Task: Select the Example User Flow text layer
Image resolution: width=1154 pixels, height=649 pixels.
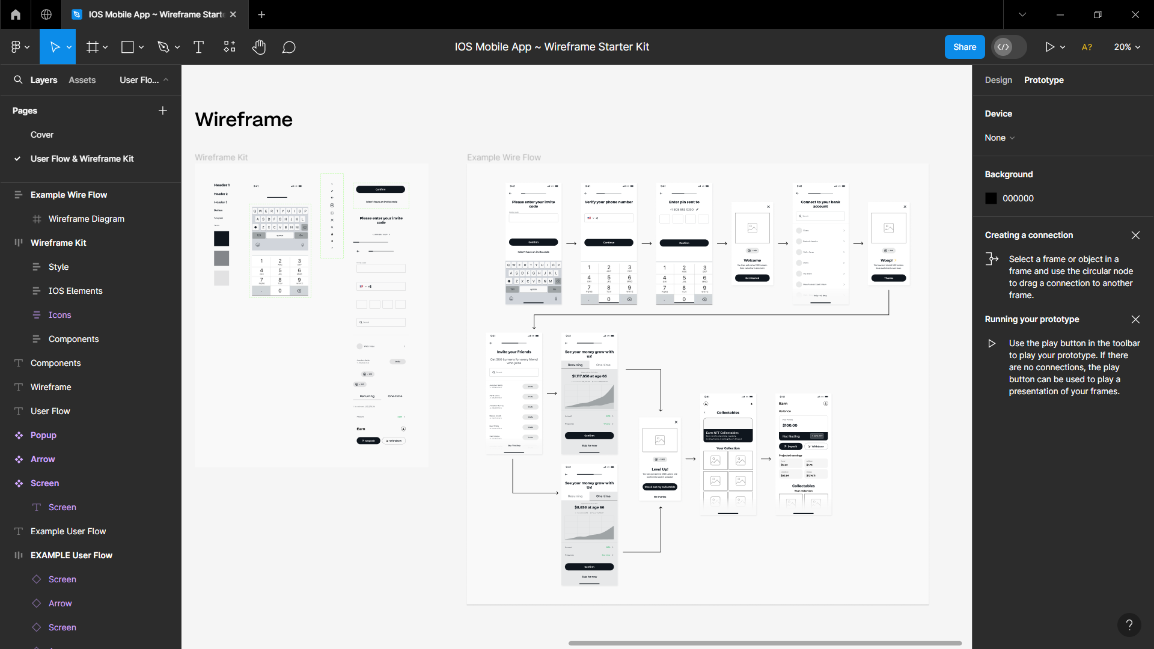Action: pos(68,531)
